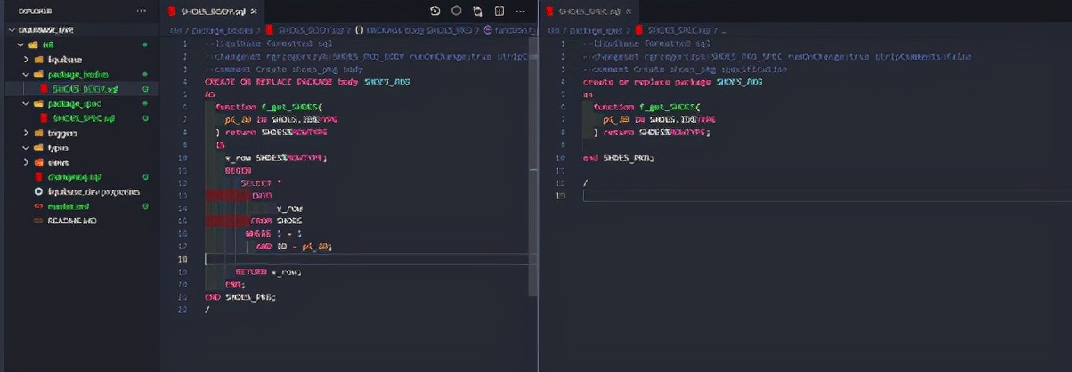Viewport: 1072px width, 372px height.
Task: Click 'end SHOES_PKG;' in right editor
Action: [x=619, y=158]
